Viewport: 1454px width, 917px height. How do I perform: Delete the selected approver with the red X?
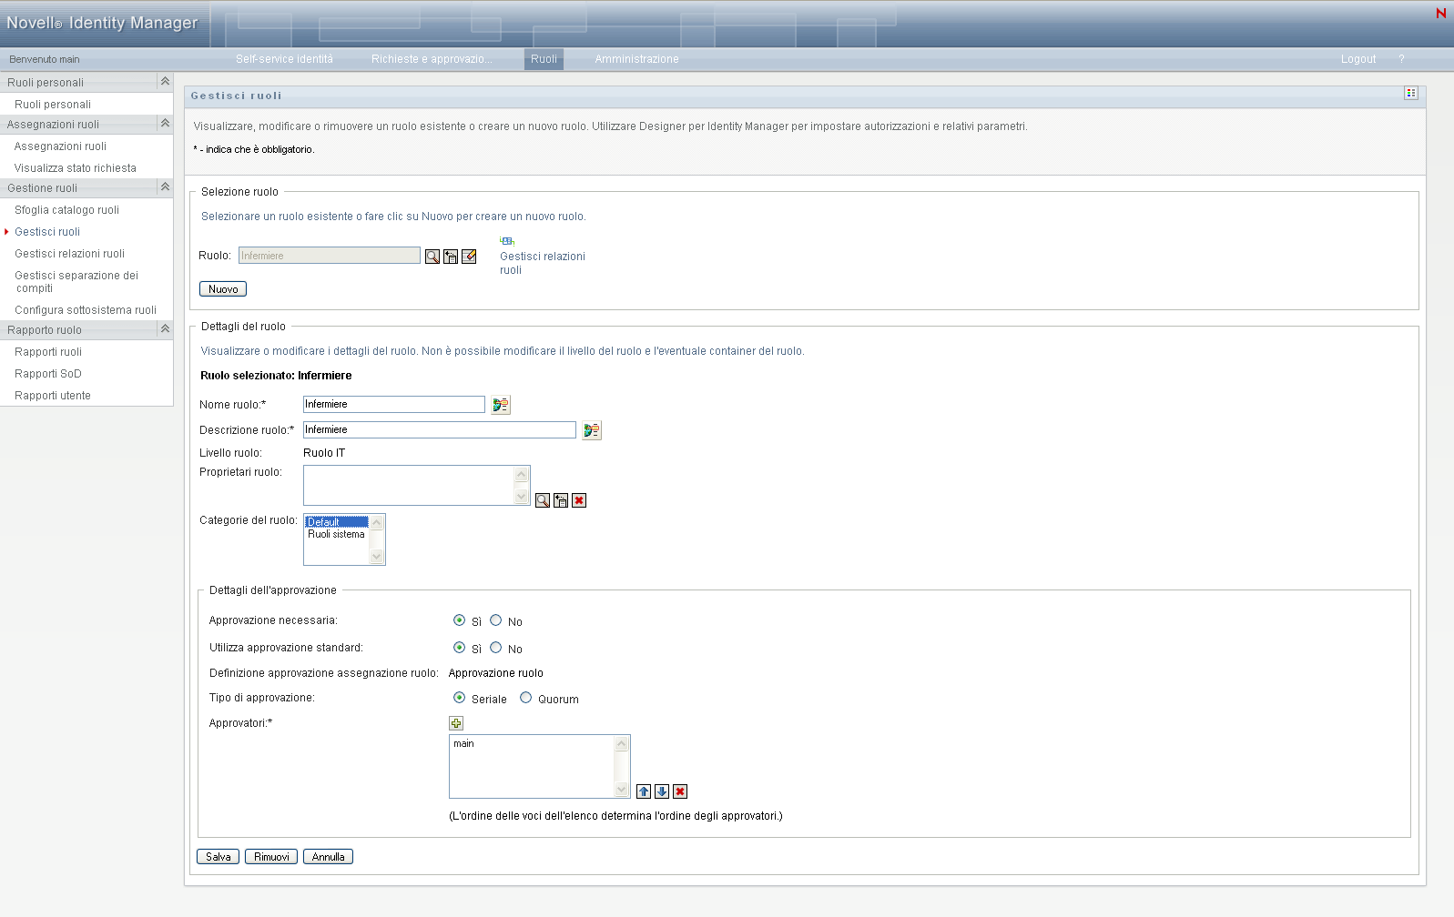pyautogui.click(x=680, y=791)
